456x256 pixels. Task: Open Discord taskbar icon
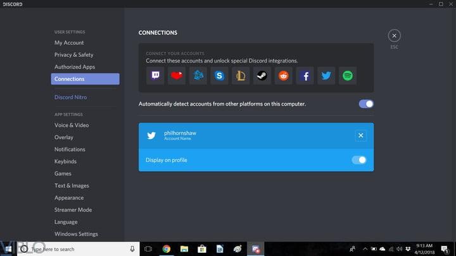tap(256, 249)
